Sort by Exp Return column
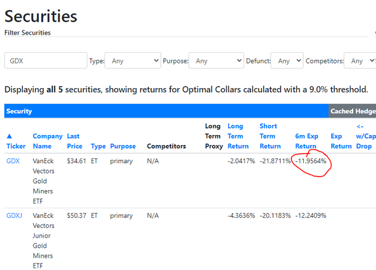 point(341,141)
